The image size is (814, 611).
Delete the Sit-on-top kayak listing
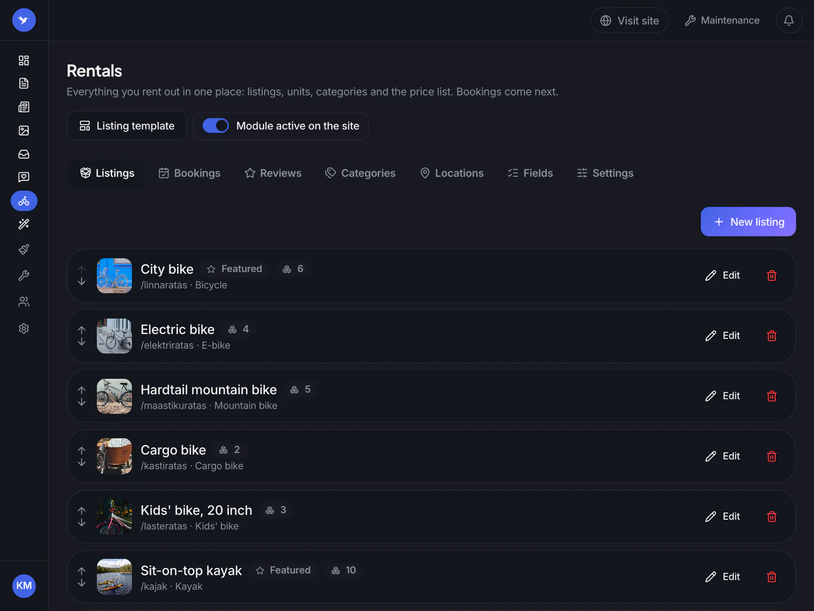point(772,577)
